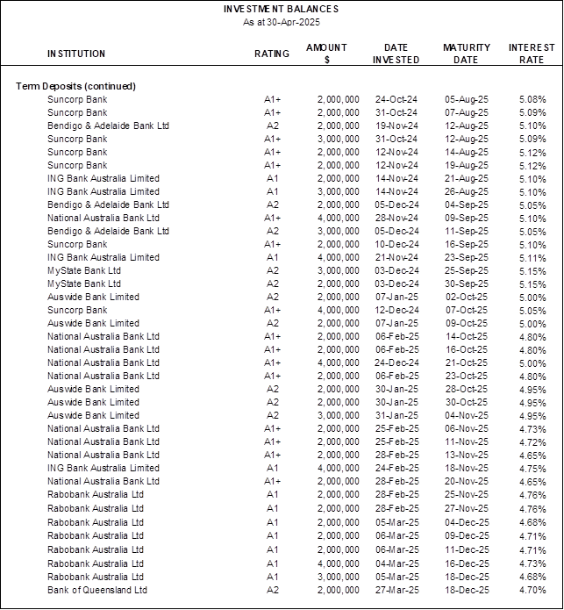
Task: Select the 4.70% interest rate
Action: (x=532, y=590)
